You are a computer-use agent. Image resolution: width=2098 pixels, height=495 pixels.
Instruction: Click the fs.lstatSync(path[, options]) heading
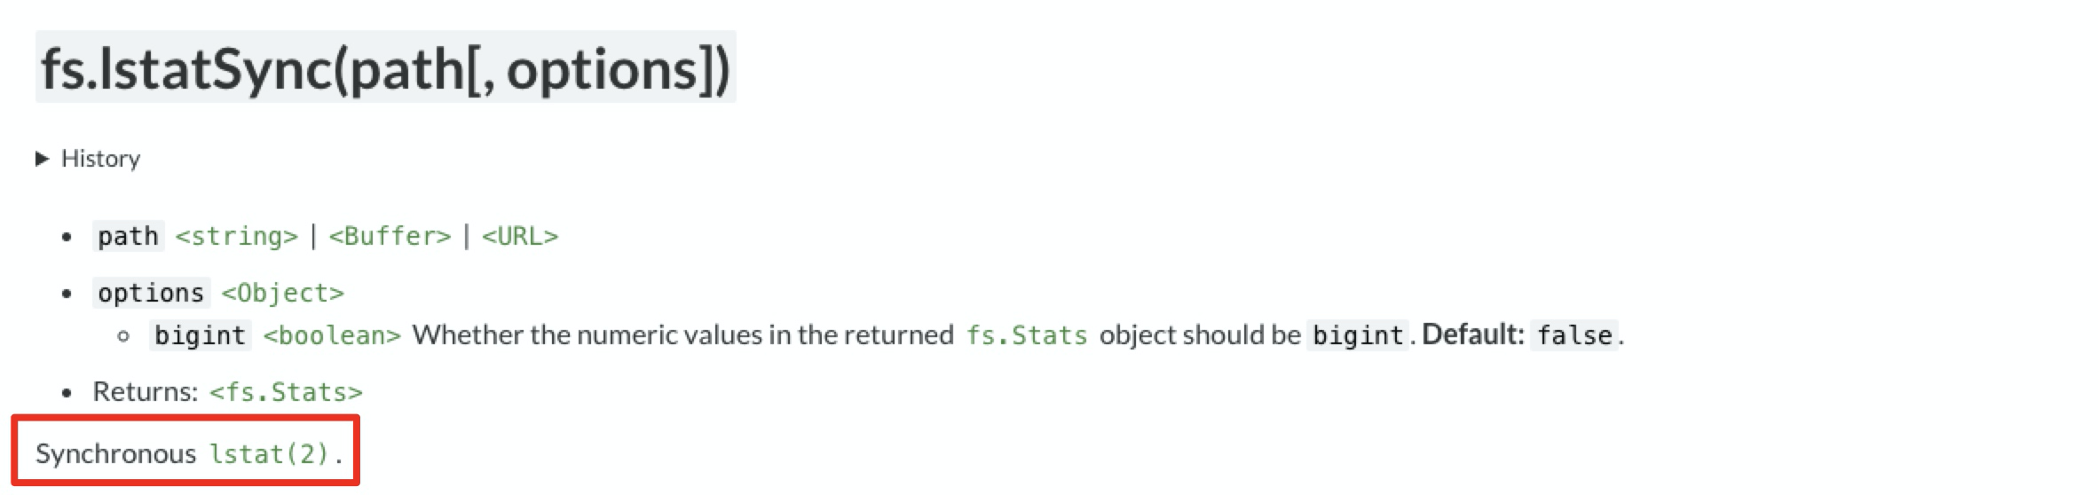click(x=385, y=68)
